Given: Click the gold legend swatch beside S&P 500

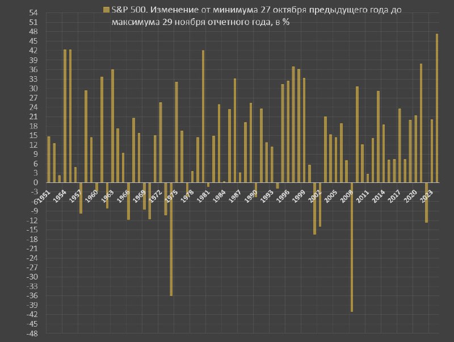Looking at the screenshot, I should tap(106, 10).
